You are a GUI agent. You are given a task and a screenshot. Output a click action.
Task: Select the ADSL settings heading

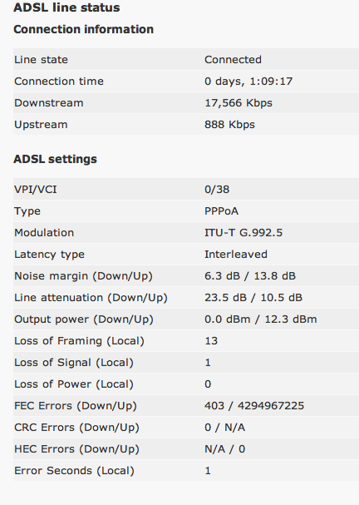tap(55, 159)
